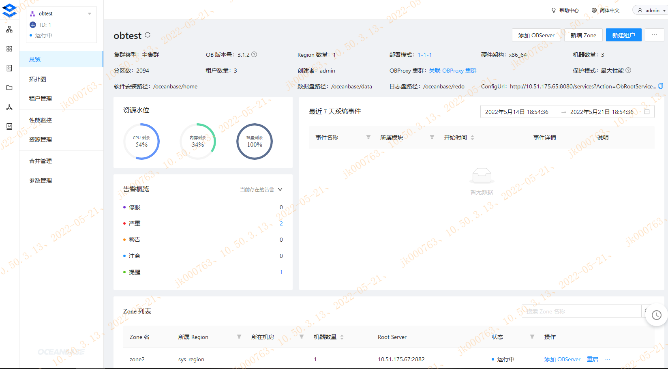Image resolution: width=668 pixels, height=369 pixels.
Task: Expand current alarms filter dropdown
Action: click(261, 189)
